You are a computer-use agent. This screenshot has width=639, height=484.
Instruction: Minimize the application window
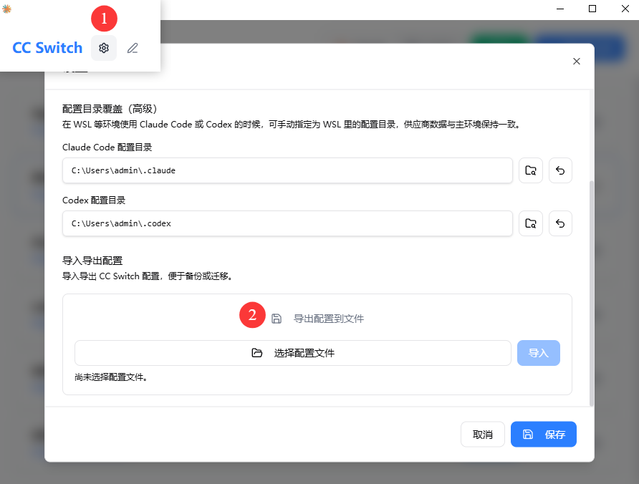point(559,9)
